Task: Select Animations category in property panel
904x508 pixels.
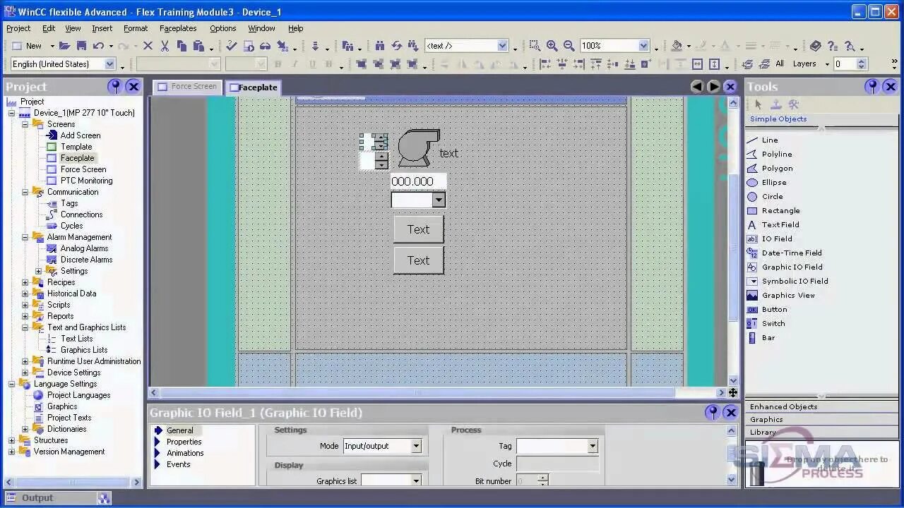Action: 185,453
